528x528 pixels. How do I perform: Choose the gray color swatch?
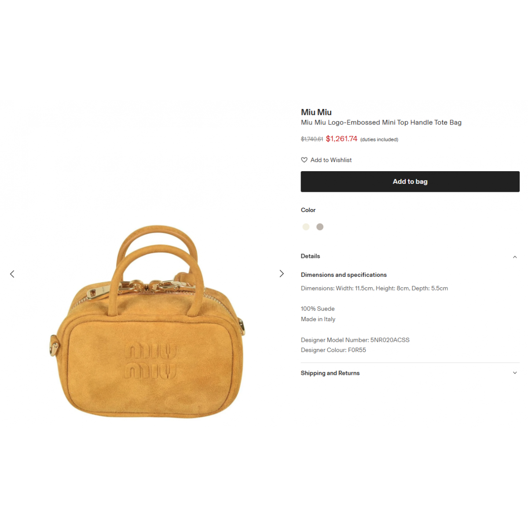(x=320, y=227)
